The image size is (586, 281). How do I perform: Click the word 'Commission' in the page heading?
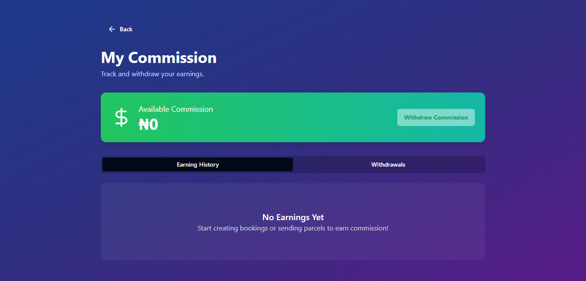[x=172, y=58]
